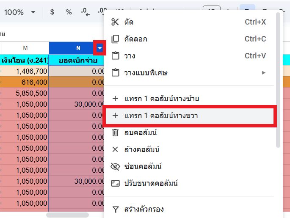Click the horizontal scrollbar below the sheet
The image size is (290, 218).
pyautogui.click(x=67, y=215)
